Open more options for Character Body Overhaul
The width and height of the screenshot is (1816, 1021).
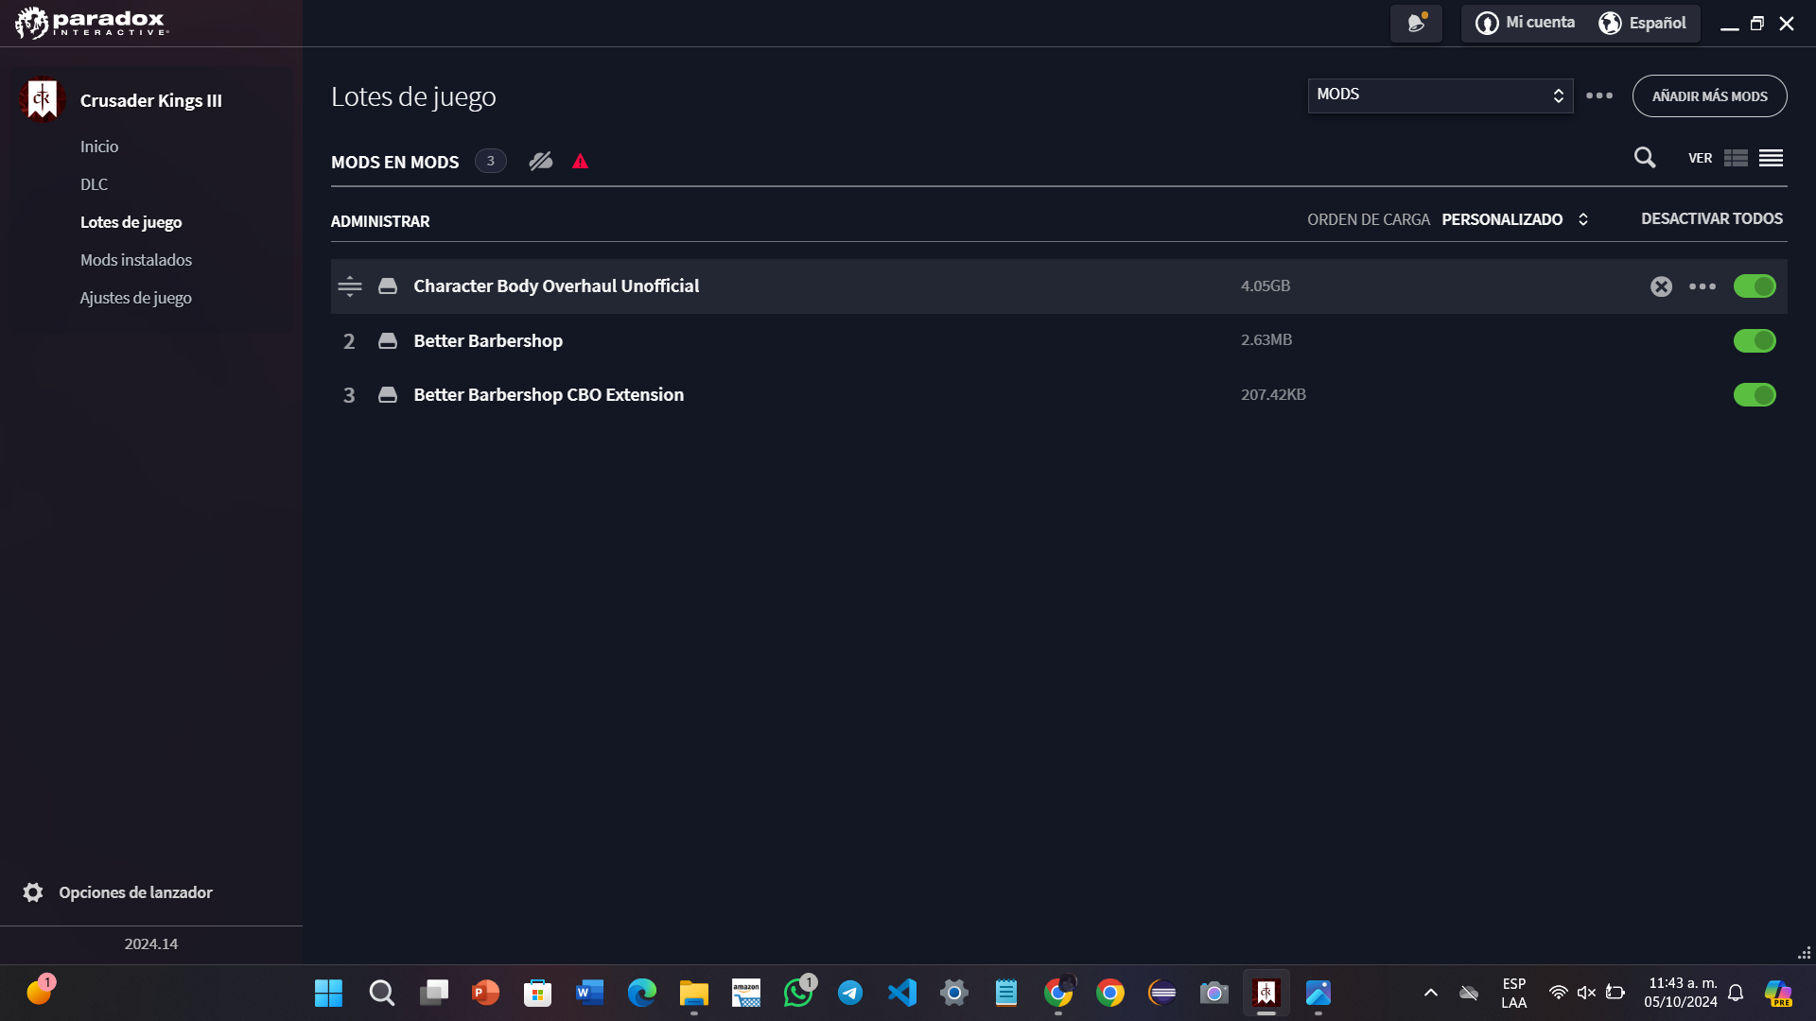(1702, 286)
